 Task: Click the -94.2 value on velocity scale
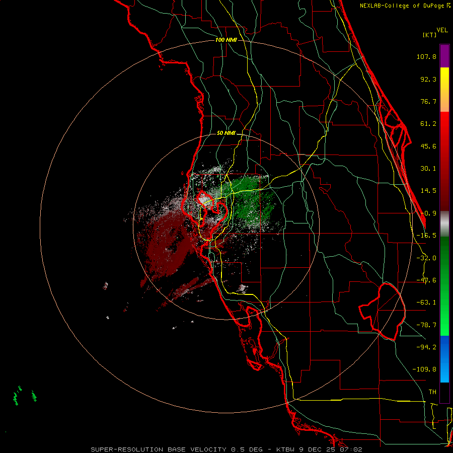(x=426, y=347)
